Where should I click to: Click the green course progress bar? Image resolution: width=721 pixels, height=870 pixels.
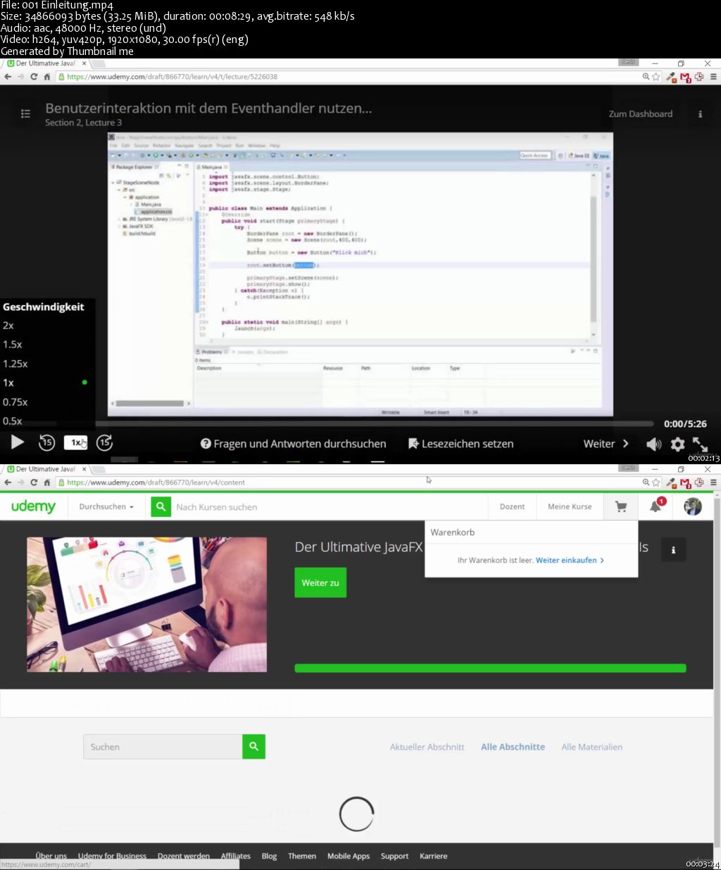490,668
